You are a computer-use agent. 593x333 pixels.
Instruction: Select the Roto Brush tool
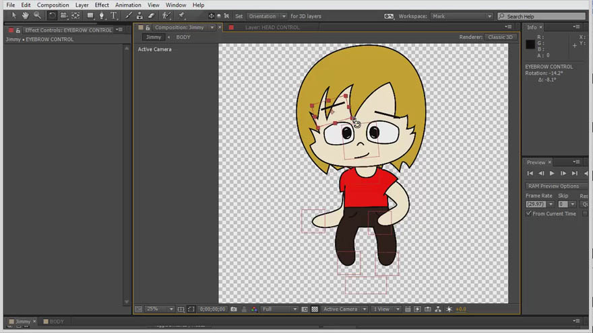[x=166, y=16]
